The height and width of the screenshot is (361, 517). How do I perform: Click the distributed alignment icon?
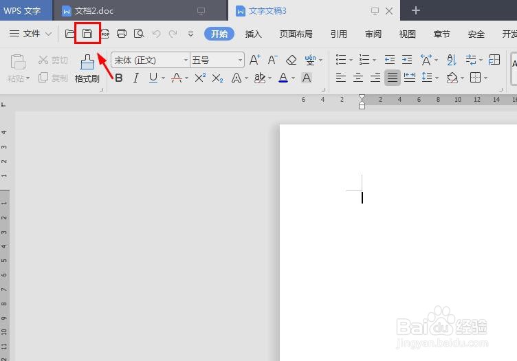point(410,78)
